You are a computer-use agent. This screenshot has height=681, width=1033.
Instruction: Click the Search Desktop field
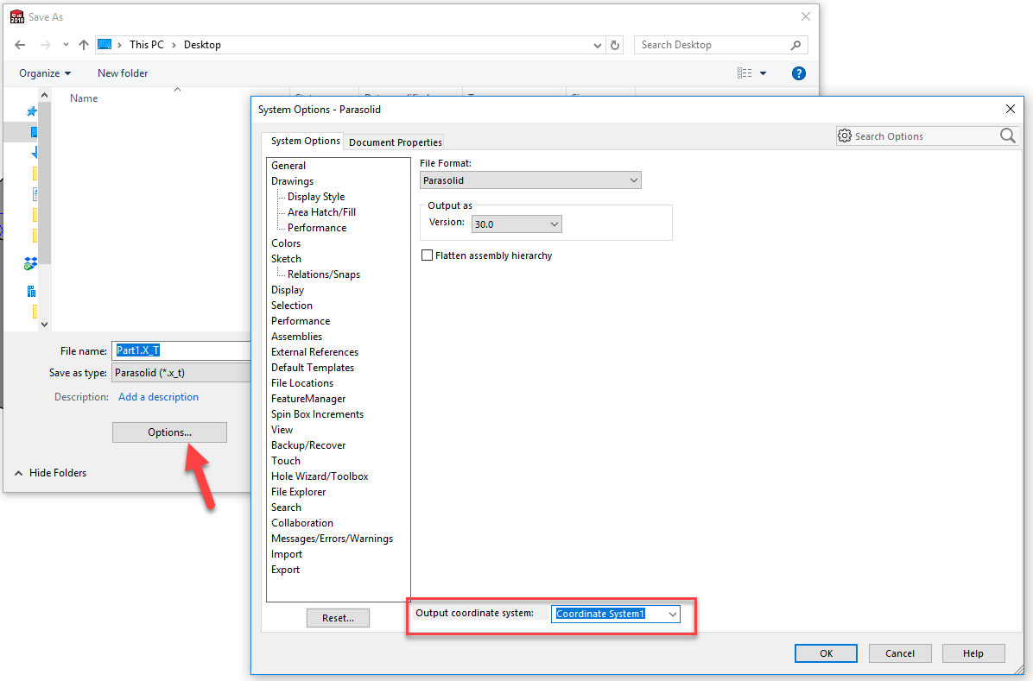713,45
